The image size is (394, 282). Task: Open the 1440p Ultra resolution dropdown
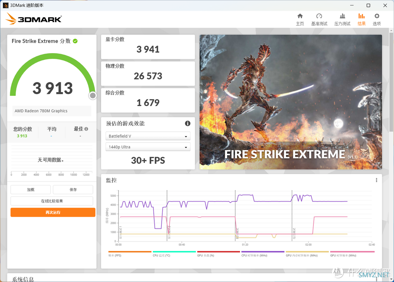(148, 147)
